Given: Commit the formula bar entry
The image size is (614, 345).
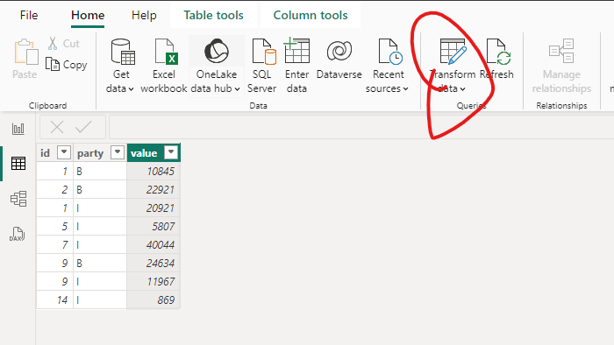Looking at the screenshot, I should tap(83, 127).
